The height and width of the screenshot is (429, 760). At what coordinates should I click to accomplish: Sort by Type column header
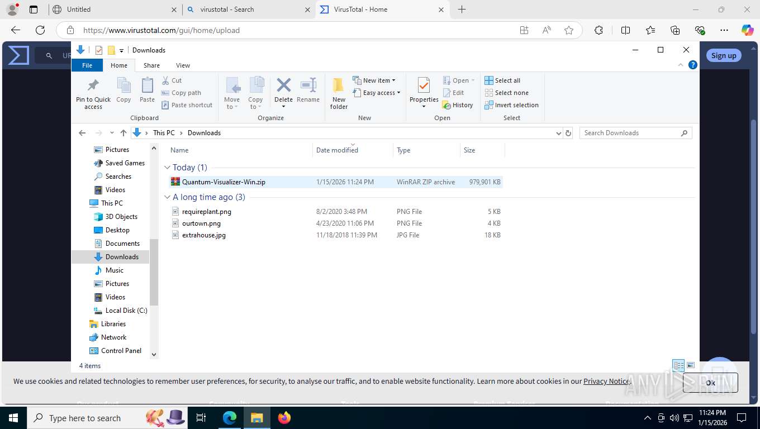(x=426, y=150)
